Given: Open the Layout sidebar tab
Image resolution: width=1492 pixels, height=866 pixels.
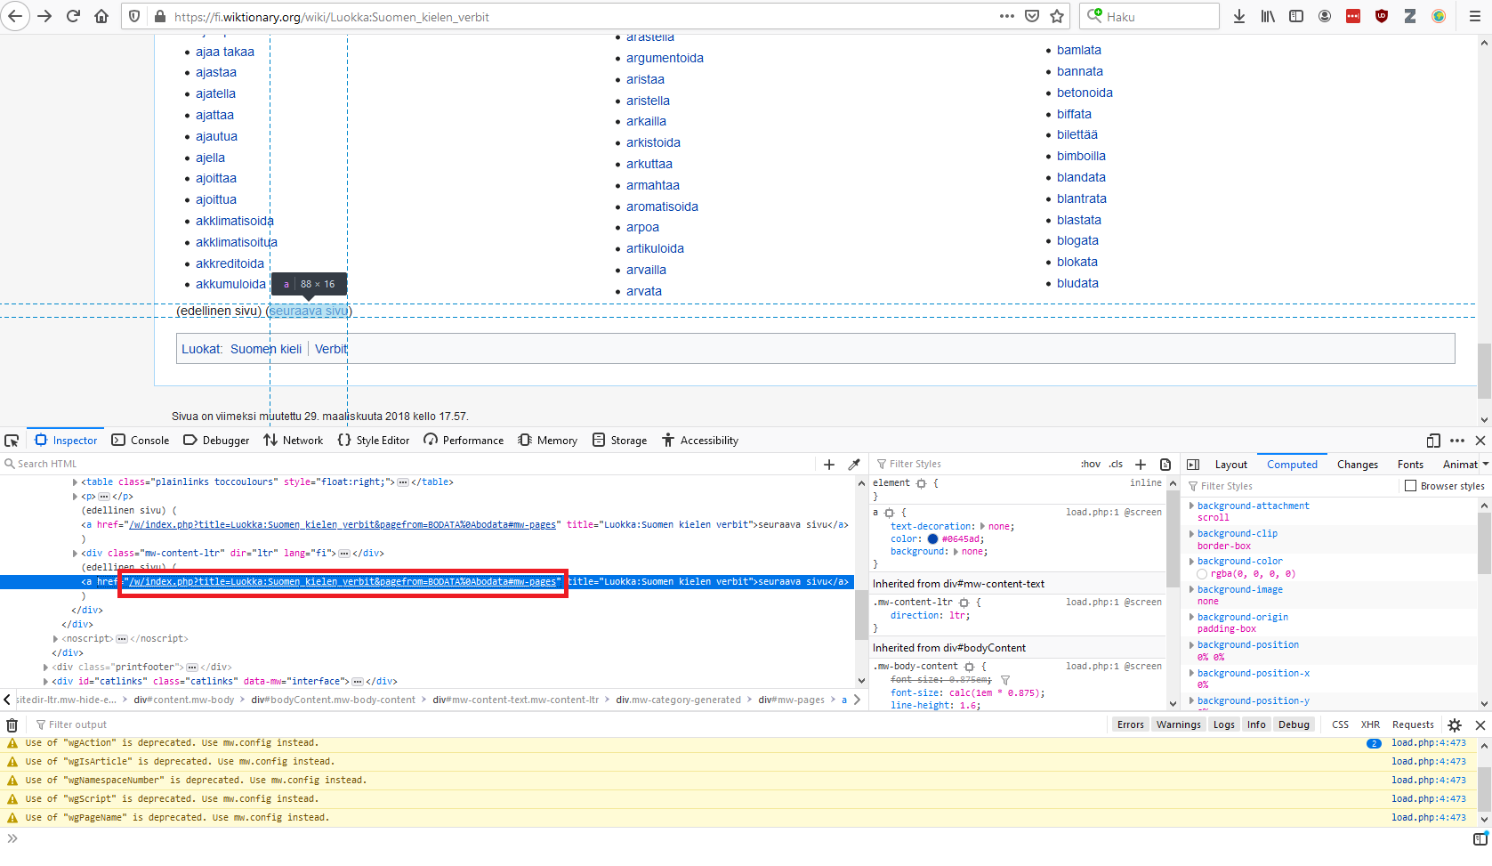Looking at the screenshot, I should pos(1230,465).
